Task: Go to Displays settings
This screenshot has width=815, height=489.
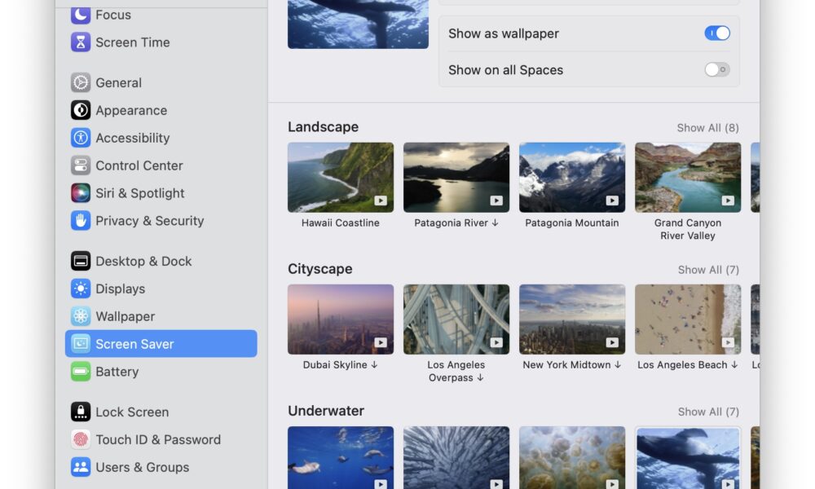Action: tap(161, 289)
